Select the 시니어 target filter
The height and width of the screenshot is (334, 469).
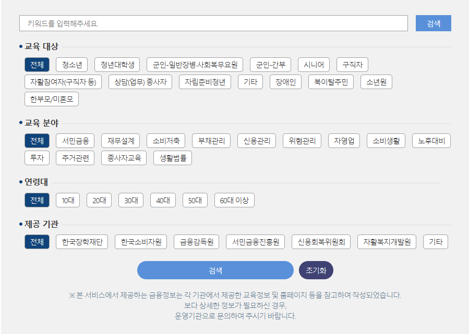pos(314,65)
